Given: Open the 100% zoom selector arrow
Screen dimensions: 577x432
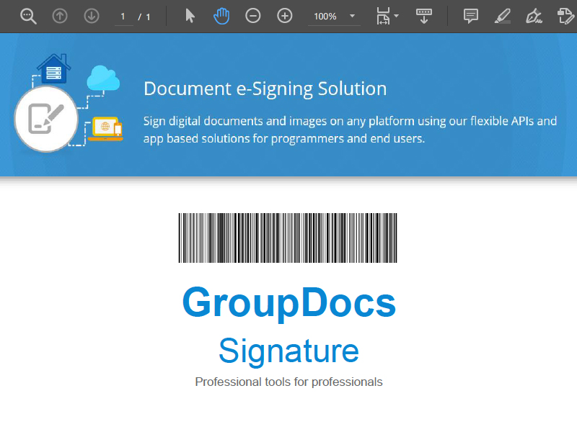Looking at the screenshot, I should [351, 15].
